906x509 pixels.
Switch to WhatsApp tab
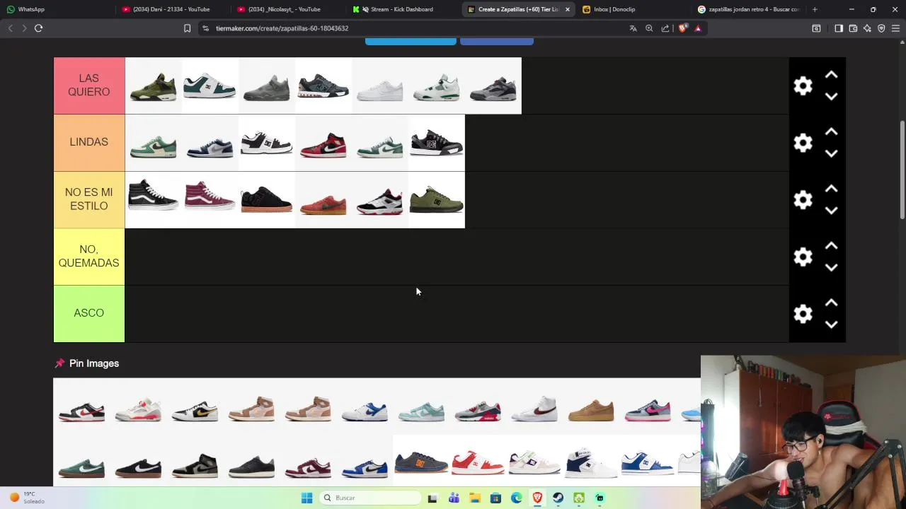pos(57,9)
